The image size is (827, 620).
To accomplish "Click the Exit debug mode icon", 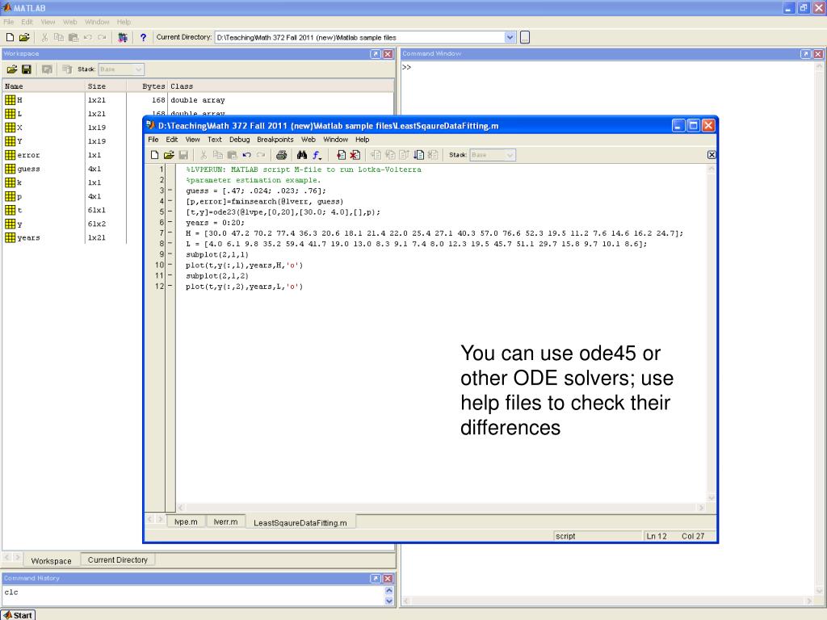I will point(433,155).
